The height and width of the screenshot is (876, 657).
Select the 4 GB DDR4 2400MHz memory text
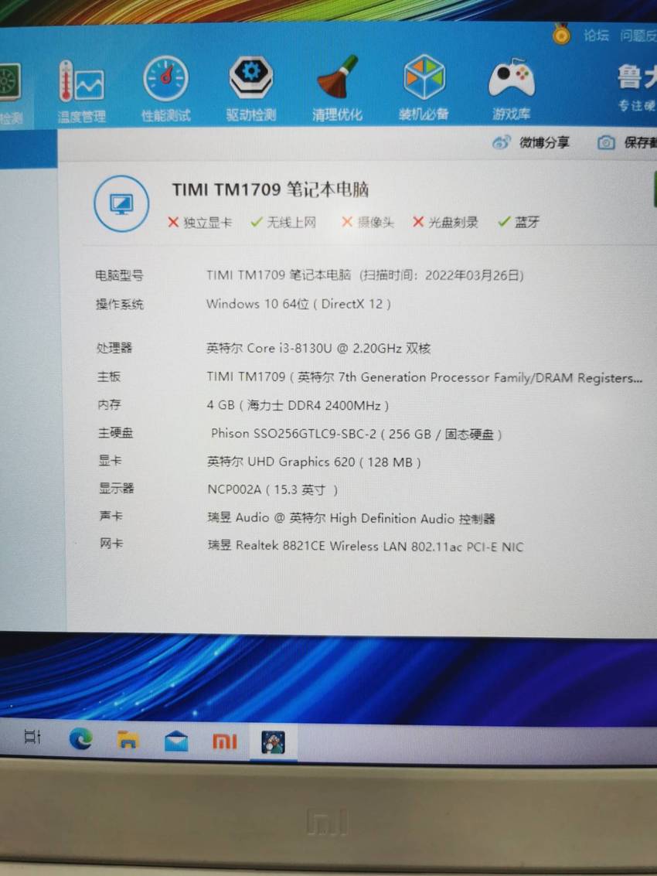[298, 405]
